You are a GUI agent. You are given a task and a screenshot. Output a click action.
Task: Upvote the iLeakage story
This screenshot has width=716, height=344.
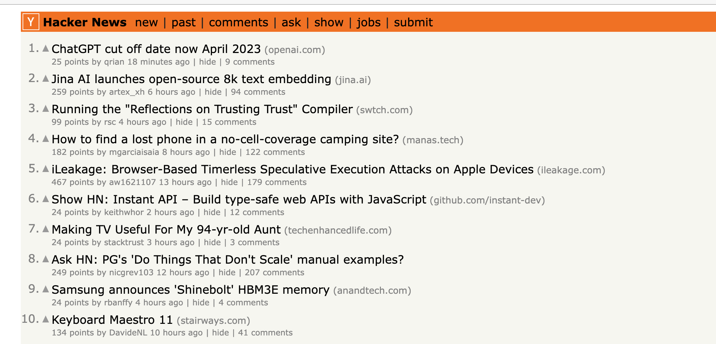pyautogui.click(x=45, y=169)
